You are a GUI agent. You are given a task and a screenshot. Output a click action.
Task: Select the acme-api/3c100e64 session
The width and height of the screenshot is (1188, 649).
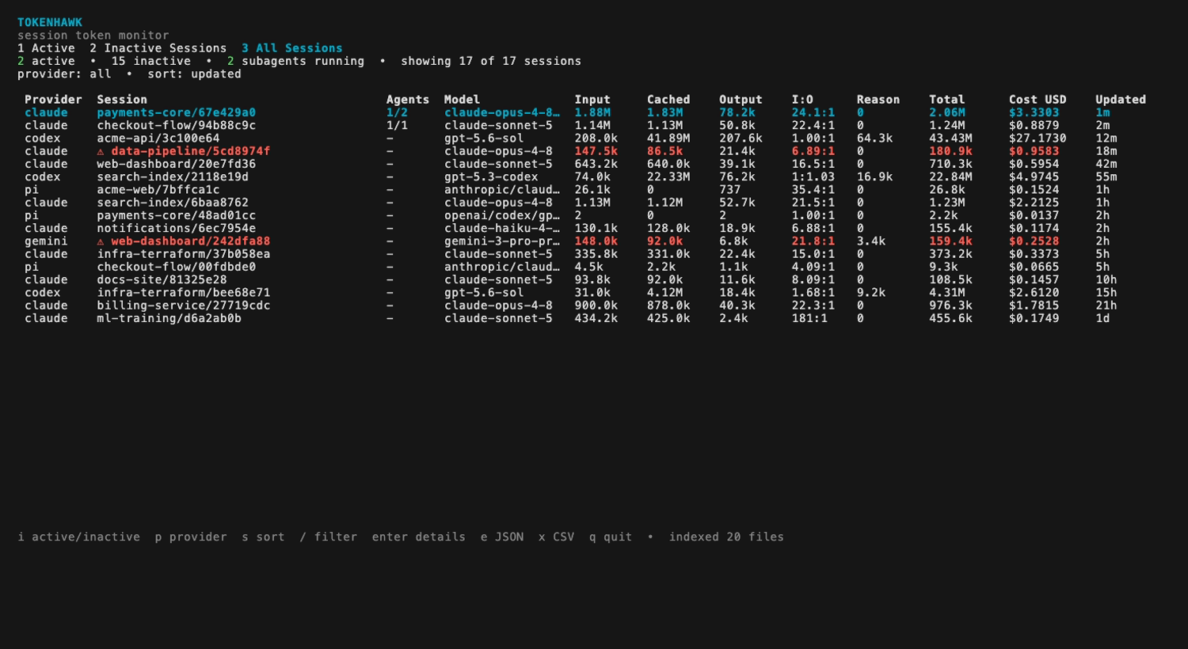[x=158, y=139]
